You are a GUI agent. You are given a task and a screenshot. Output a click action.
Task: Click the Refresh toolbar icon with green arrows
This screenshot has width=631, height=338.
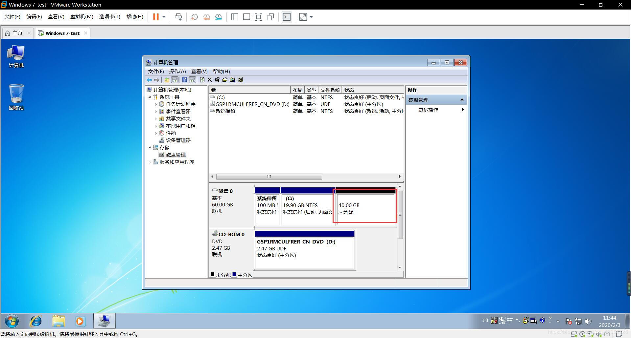(x=202, y=80)
